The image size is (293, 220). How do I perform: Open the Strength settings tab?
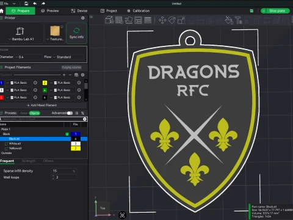(29, 161)
